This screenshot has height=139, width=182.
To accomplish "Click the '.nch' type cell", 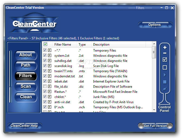I will pos(82,107).
